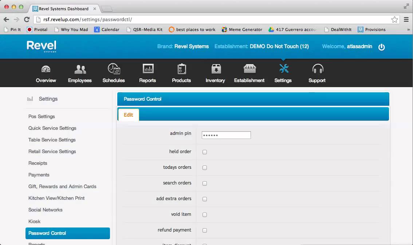Select Password Control in sidebar
Viewport: 413px width, 245px height.
click(68, 233)
